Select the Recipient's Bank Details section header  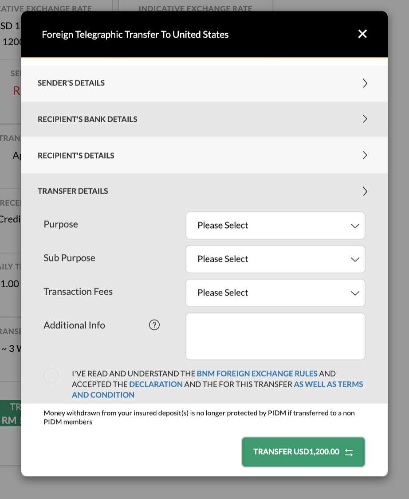[x=204, y=119]
